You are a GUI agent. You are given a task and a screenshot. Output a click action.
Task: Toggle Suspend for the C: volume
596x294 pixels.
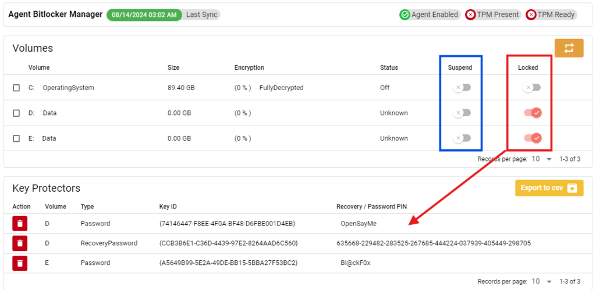click(462, 88)
